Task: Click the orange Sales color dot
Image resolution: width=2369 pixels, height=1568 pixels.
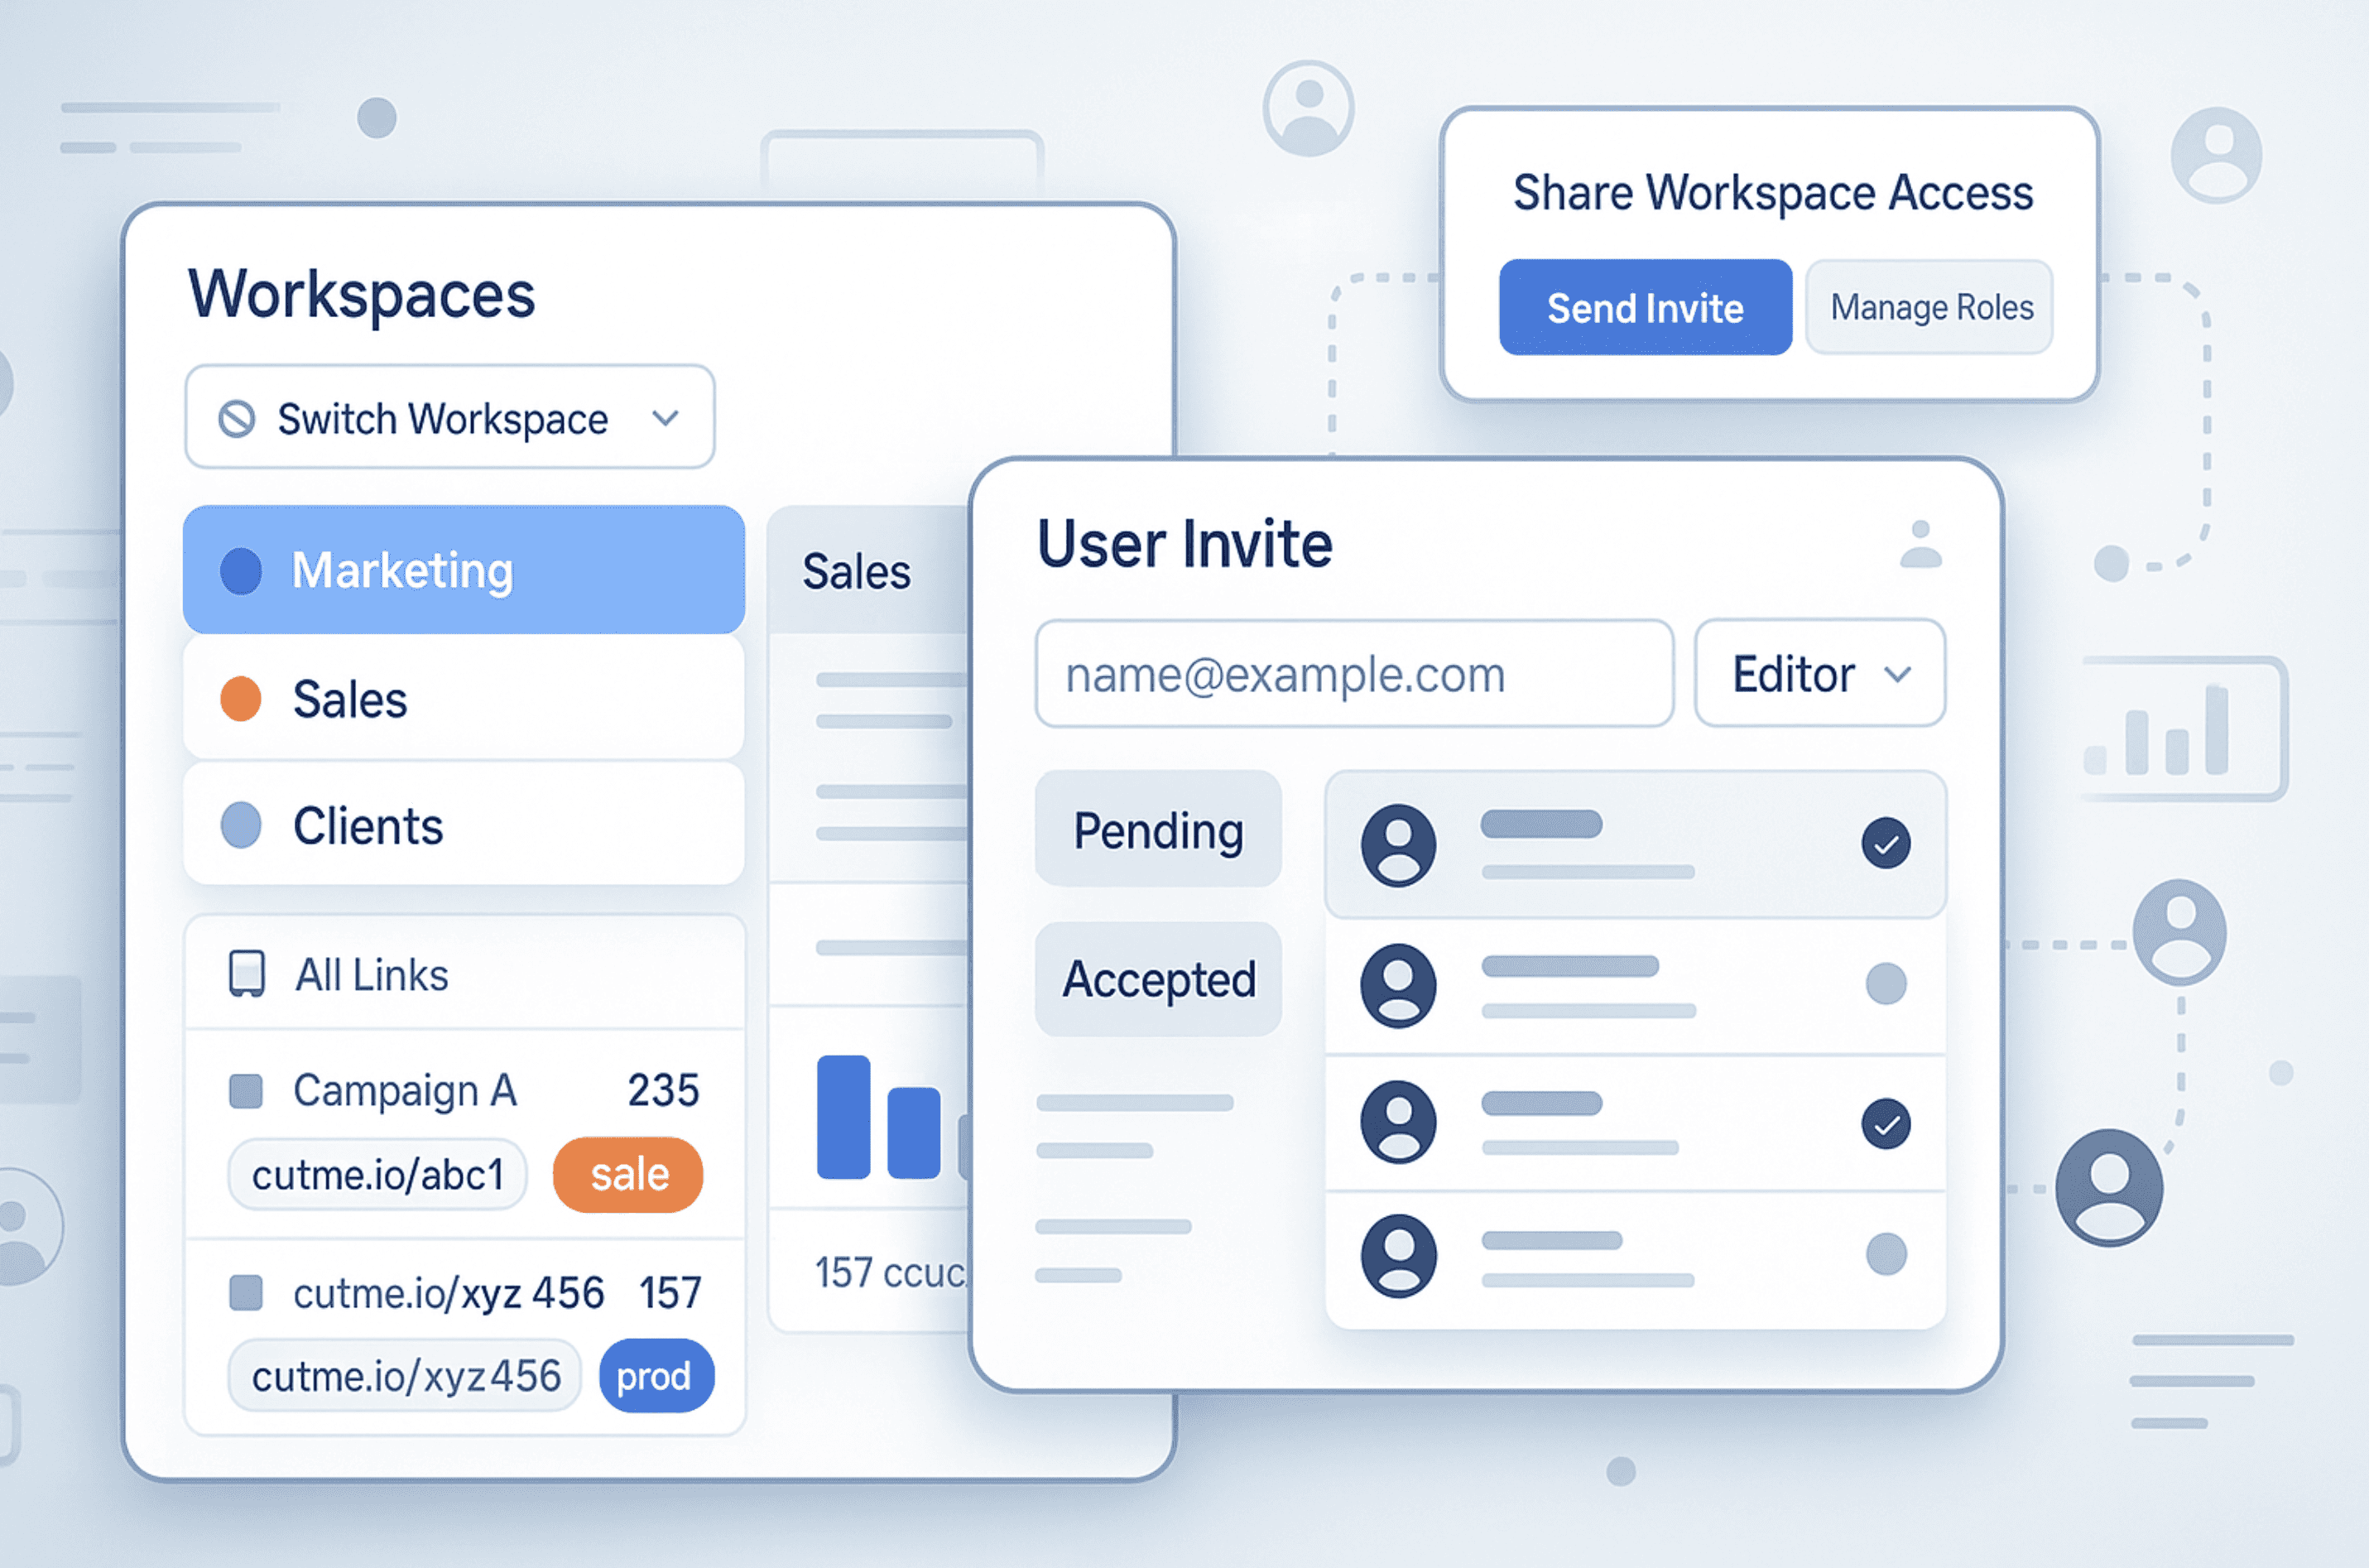Action: point(241,699)
